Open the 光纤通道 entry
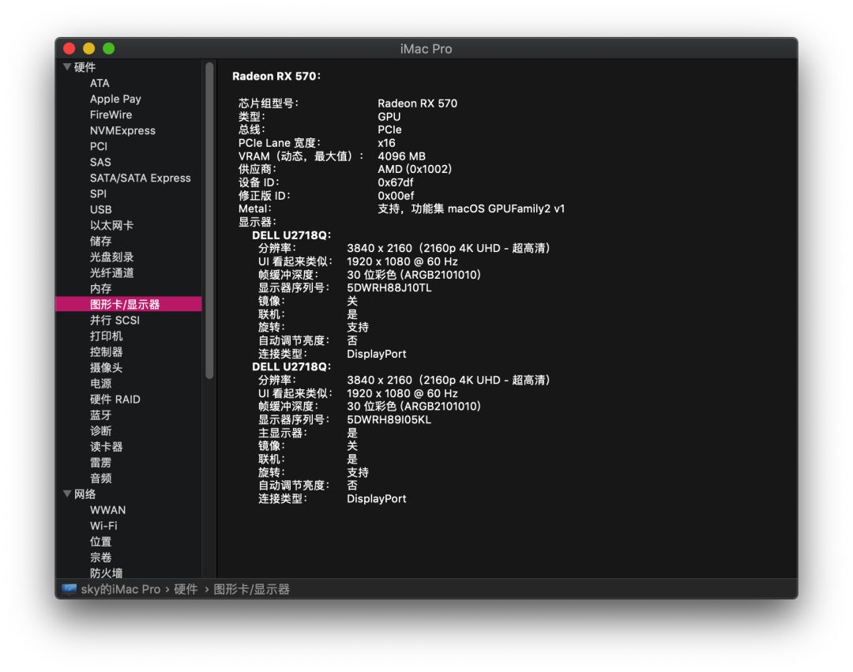853x672 pixels. click(111, 272)
